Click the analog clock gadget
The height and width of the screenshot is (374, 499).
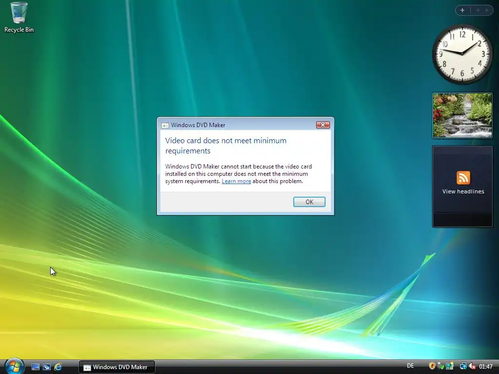[x=462, y=54]
